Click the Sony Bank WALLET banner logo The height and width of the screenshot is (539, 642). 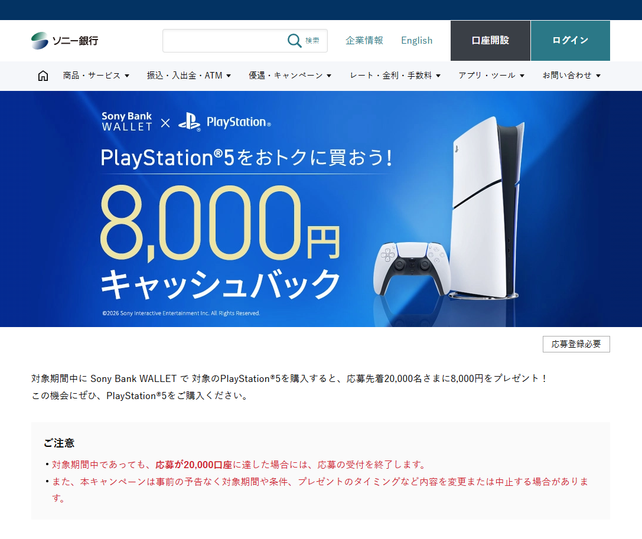click(127, 122)
